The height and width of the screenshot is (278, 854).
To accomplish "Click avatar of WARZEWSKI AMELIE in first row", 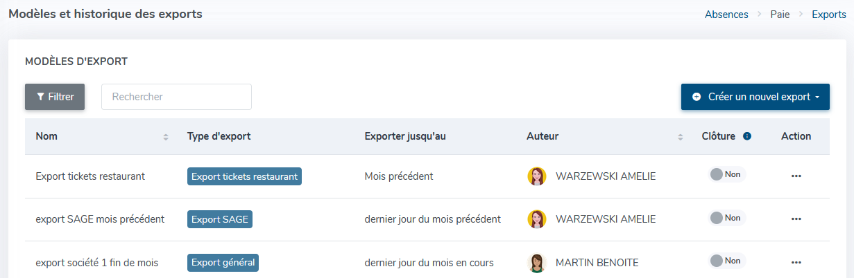I will (537, 176).
